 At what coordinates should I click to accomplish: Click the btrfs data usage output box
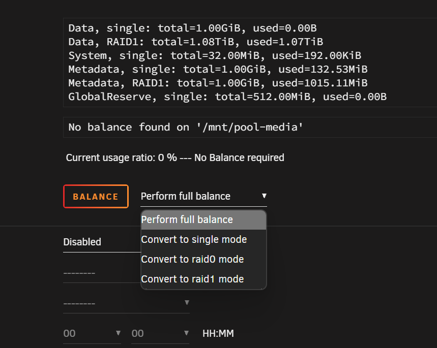coord(250,62)
